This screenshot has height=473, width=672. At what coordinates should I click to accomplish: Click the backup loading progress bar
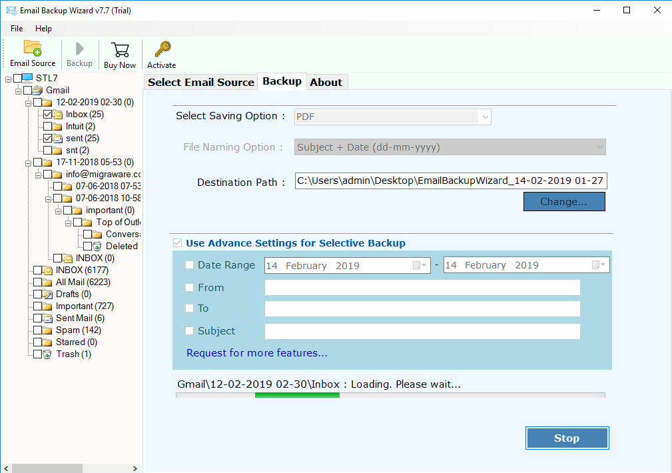(x=390, y=395)
